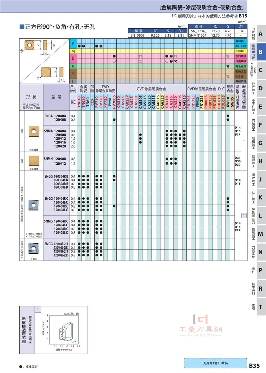
Task: Click the 金属陶瓷·涂层硬质合金·硬质合金 page header
Action: coord(201,7)
